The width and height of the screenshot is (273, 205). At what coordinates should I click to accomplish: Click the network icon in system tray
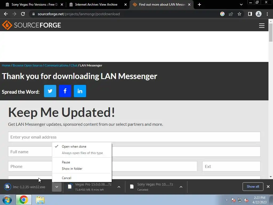[x=240, y=200]
